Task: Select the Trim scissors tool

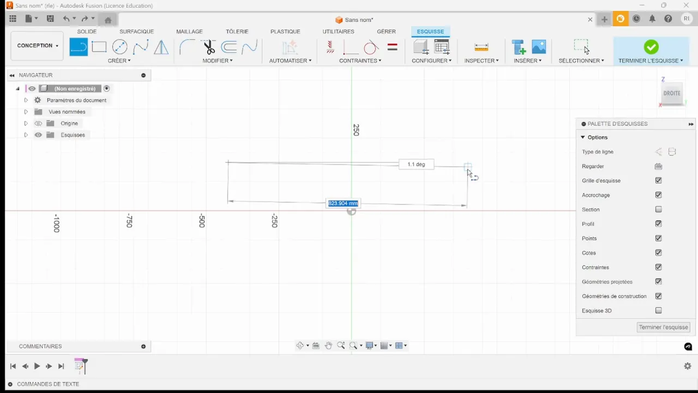Action: (208, 47)
